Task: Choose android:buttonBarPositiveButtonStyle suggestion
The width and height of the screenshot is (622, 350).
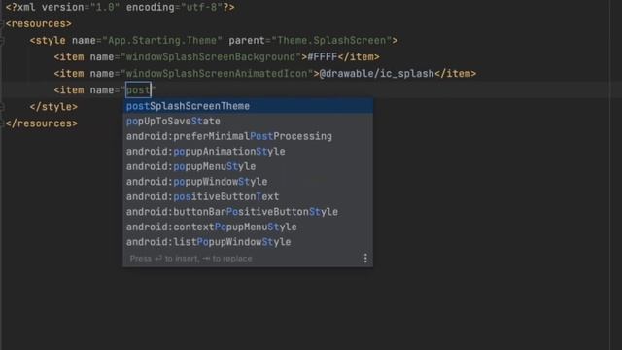Action: click(248, 212)
